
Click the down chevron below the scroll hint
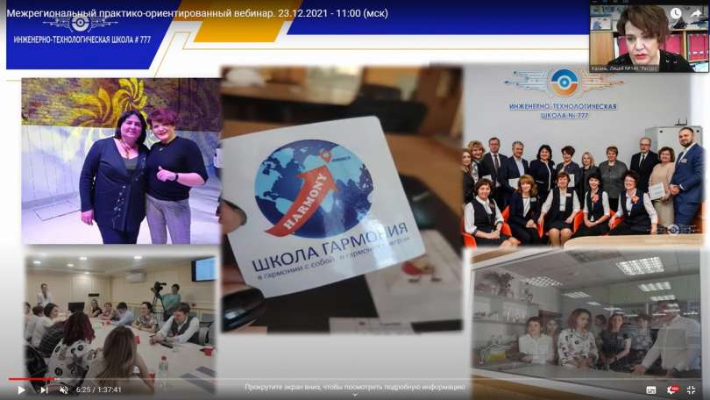point(355,395)
